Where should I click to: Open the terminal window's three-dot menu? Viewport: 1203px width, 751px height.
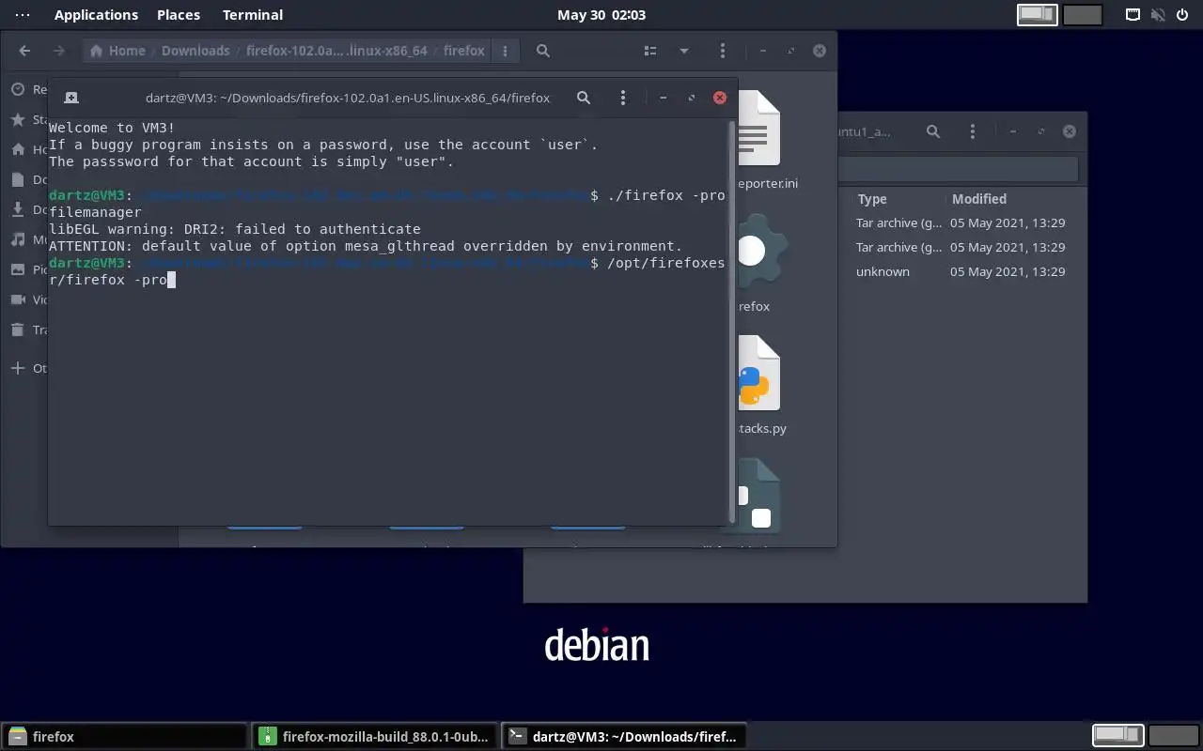coord(623,98)
